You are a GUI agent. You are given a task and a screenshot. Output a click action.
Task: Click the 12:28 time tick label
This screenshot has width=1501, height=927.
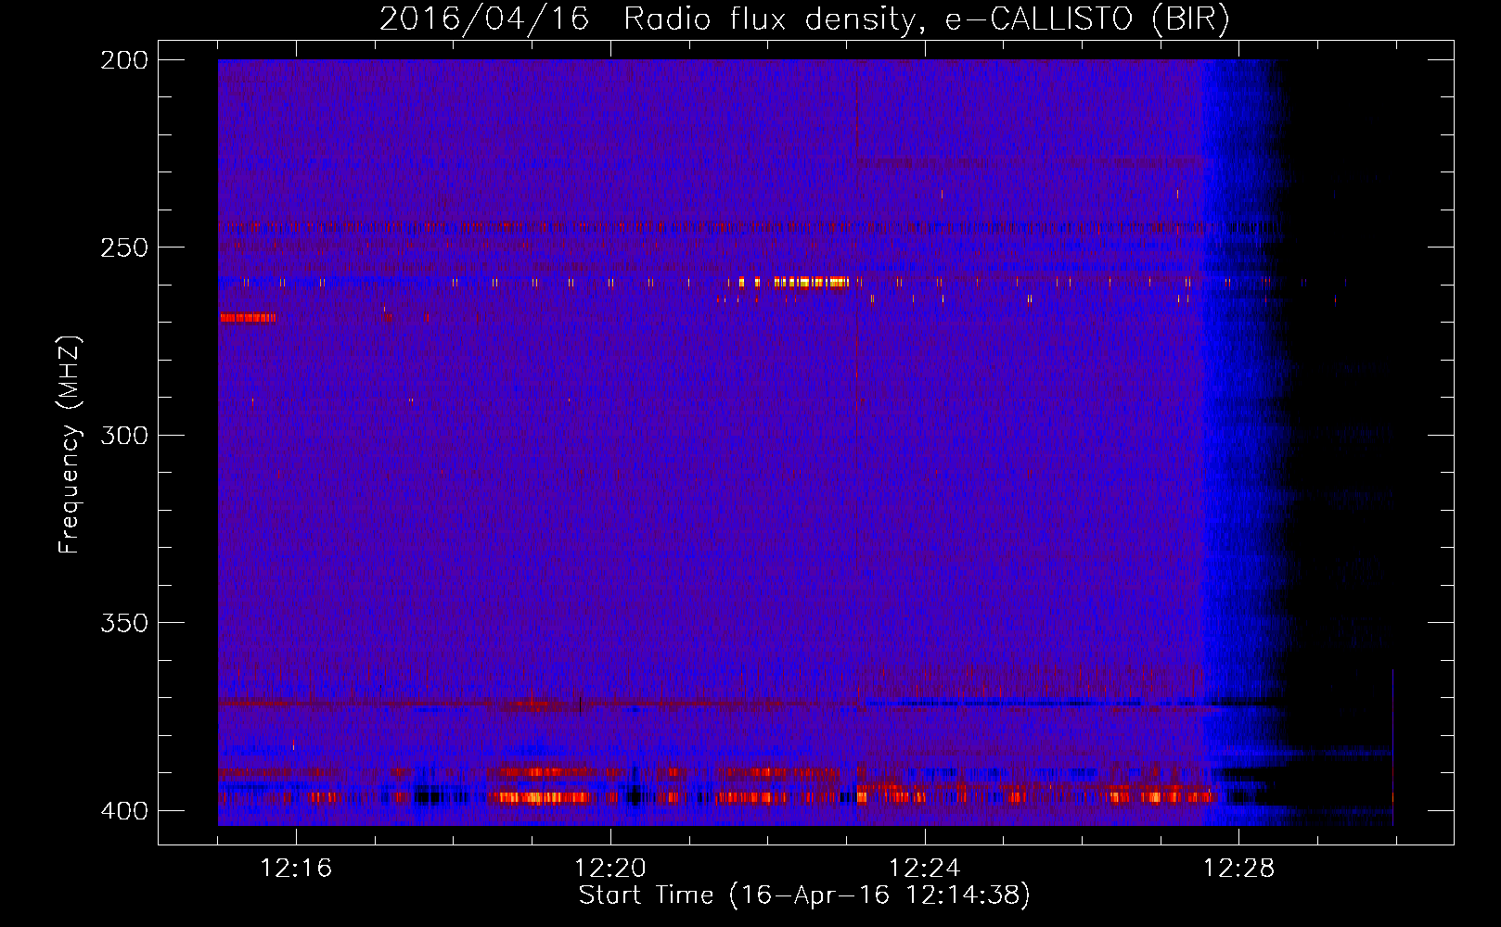(x=1239, y=869)
